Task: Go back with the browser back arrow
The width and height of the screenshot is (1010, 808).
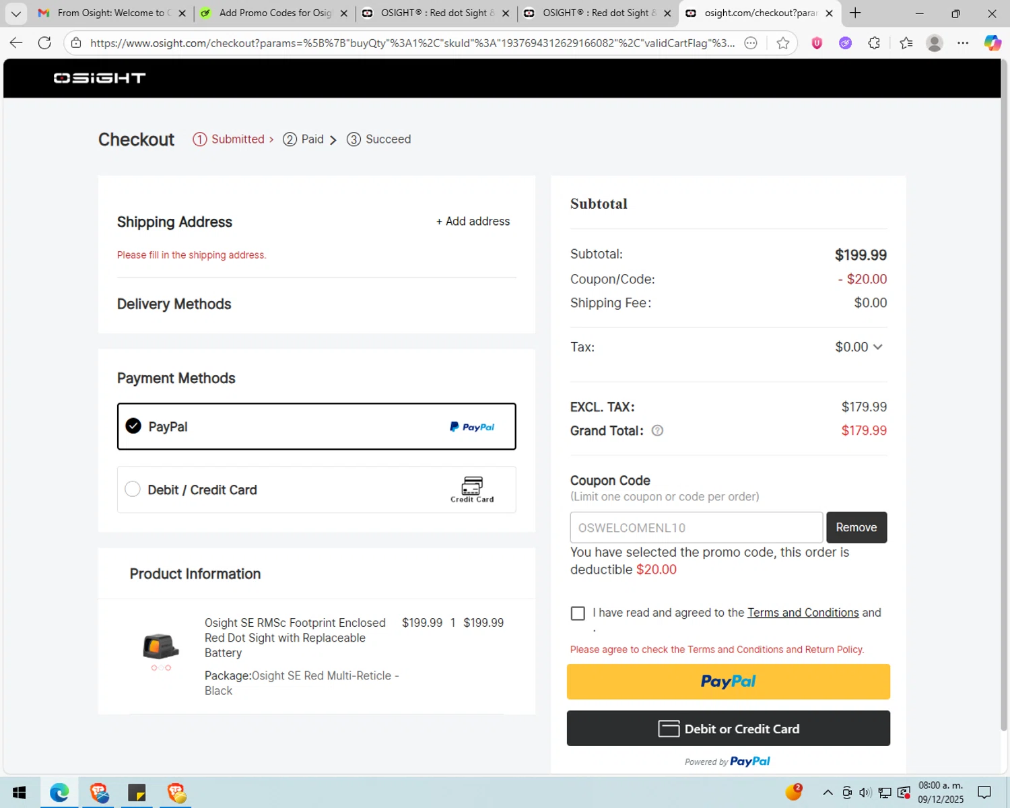Action: pos(16,43)
